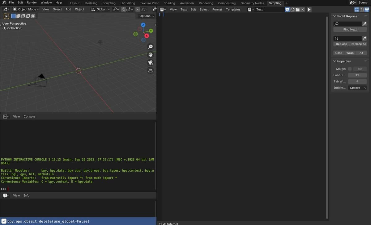Image resolution: width=371 pixels, height=225 pixels.
Task: Open the Indentation Spaces dropdown
Action: (357, 88)
